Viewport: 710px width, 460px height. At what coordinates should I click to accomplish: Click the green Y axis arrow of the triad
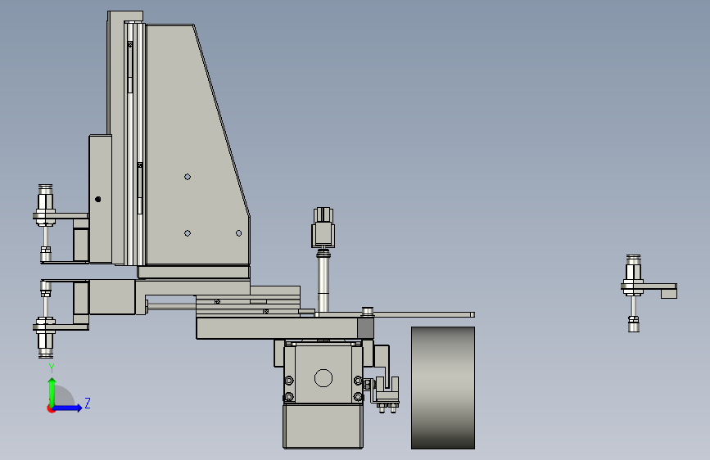click(x=52, y=391)
